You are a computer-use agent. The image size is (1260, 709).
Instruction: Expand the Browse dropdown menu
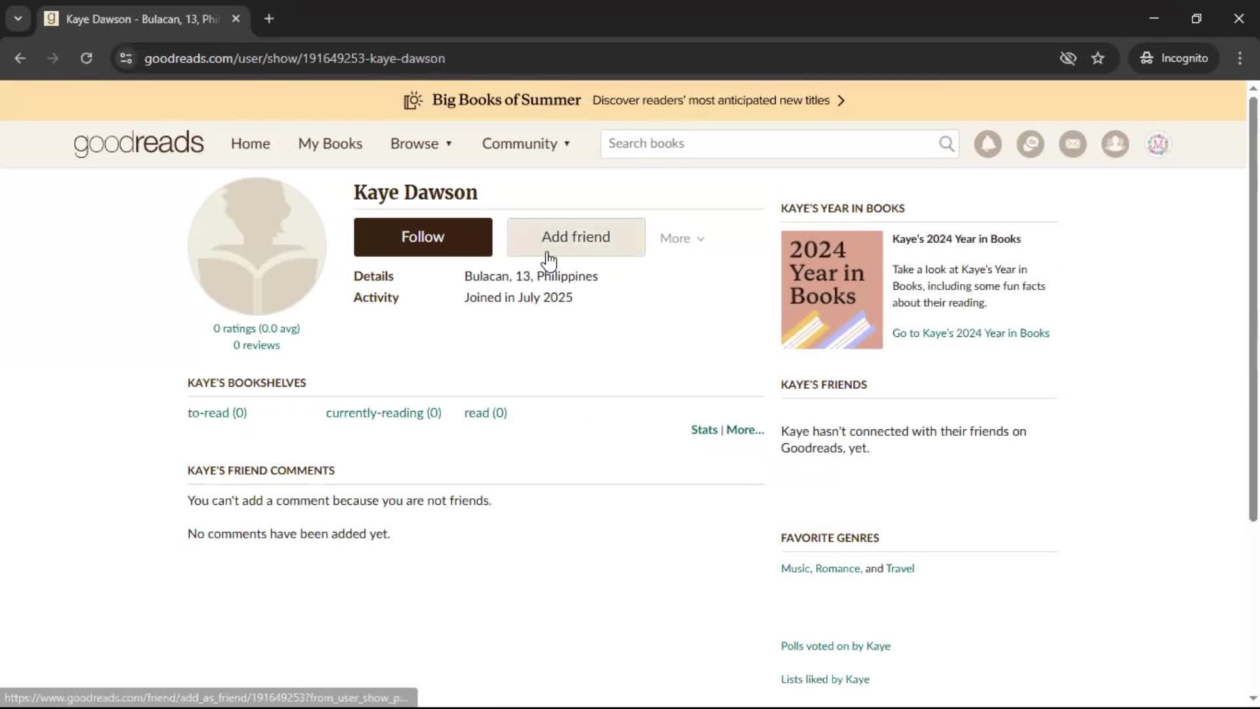click(x=421, y=144)
